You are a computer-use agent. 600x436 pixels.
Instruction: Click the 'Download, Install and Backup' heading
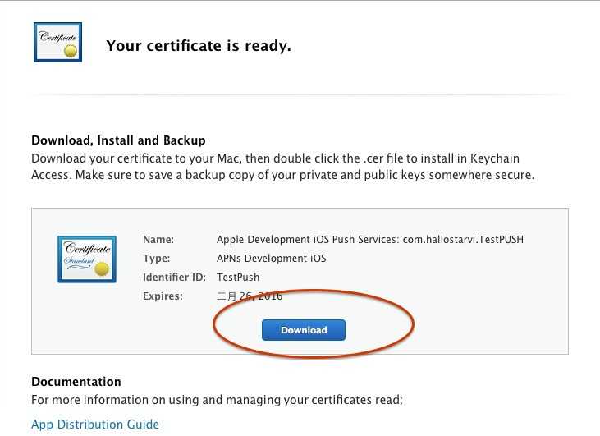[119, 140]
